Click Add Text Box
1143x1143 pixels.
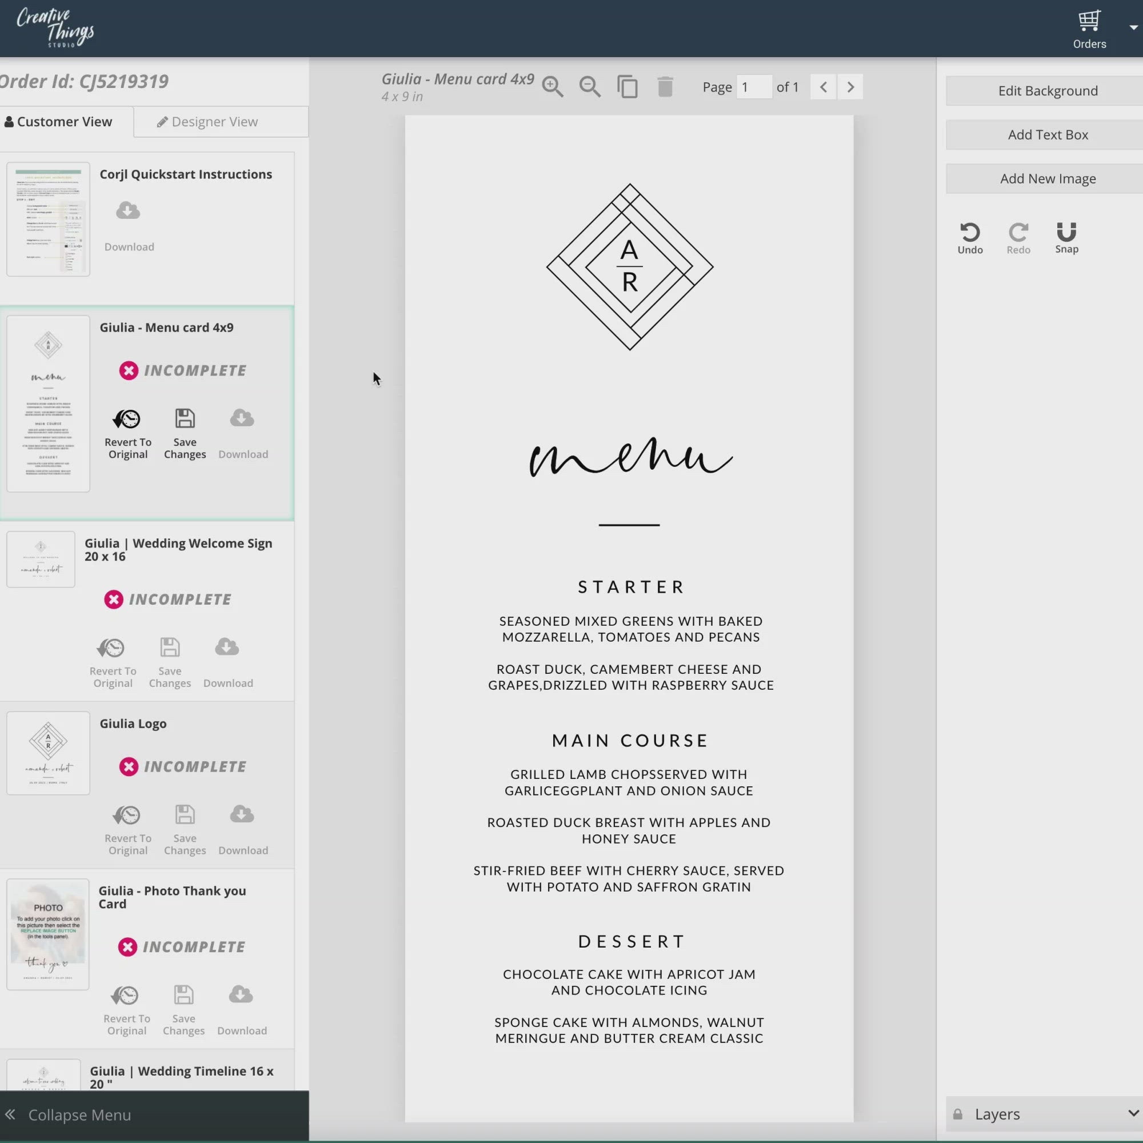pos(1047,134)
